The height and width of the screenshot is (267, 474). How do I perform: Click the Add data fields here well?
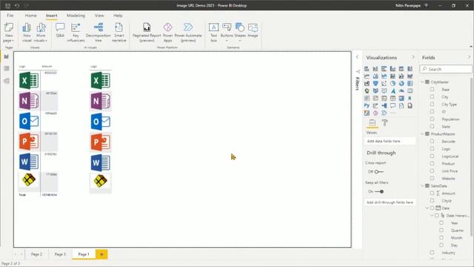390,141
